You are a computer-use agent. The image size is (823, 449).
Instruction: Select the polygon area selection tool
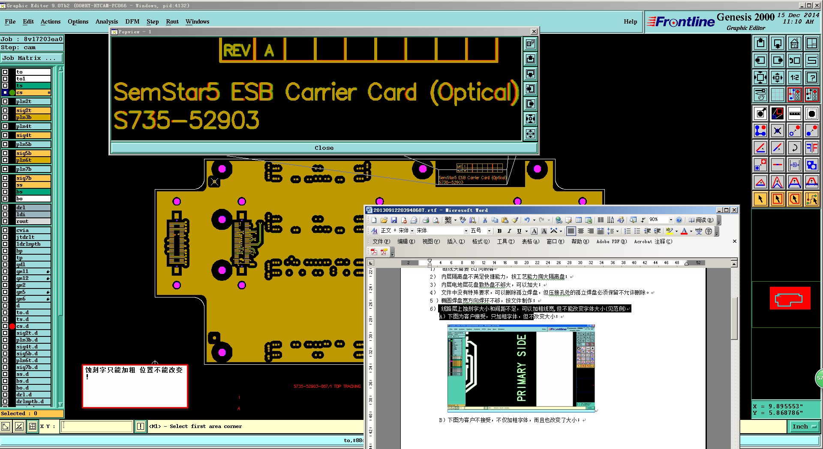coord(794,199)
